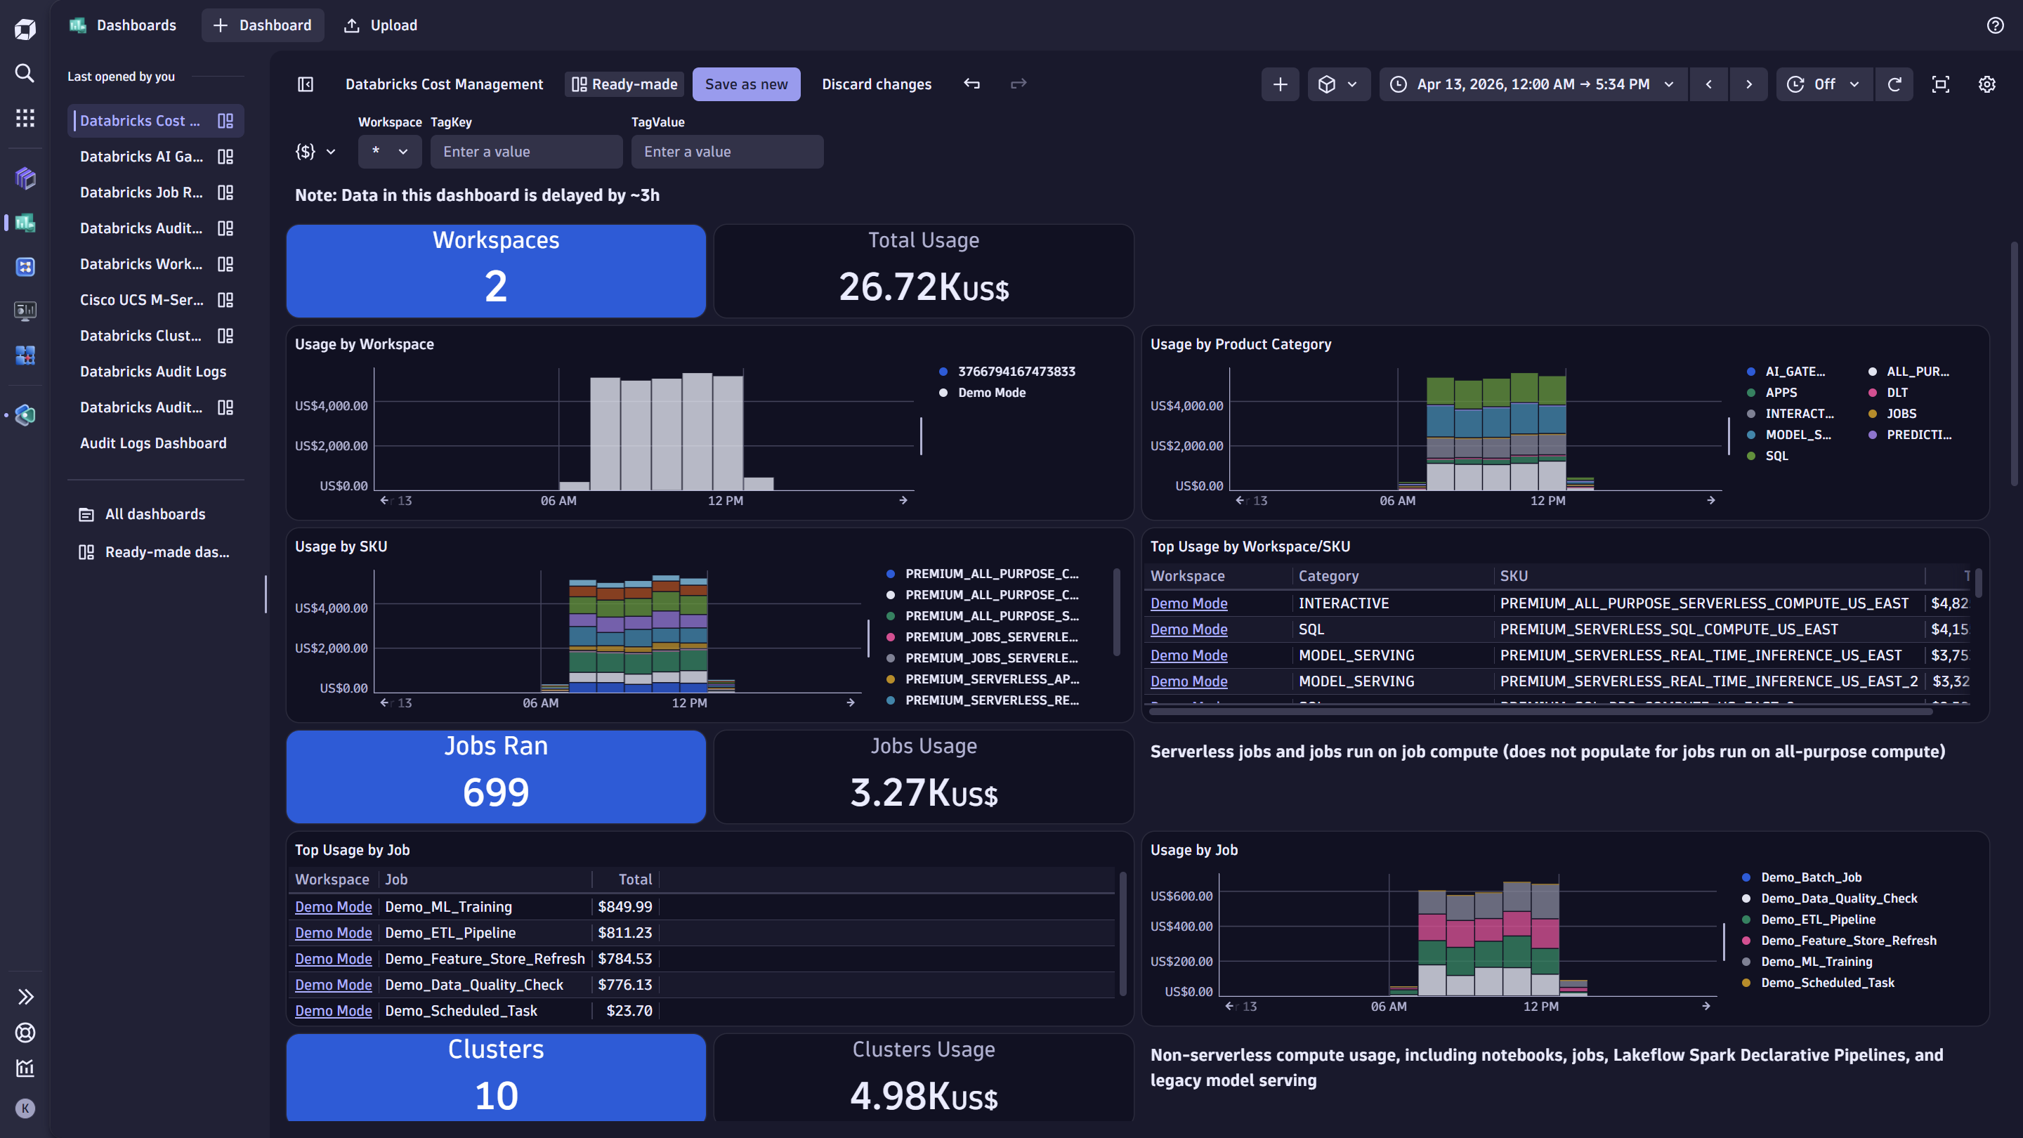Toggle auto-refresh Off control
The width and height of the screenshot is (2023, 1138).
(x=1824, y=84)
